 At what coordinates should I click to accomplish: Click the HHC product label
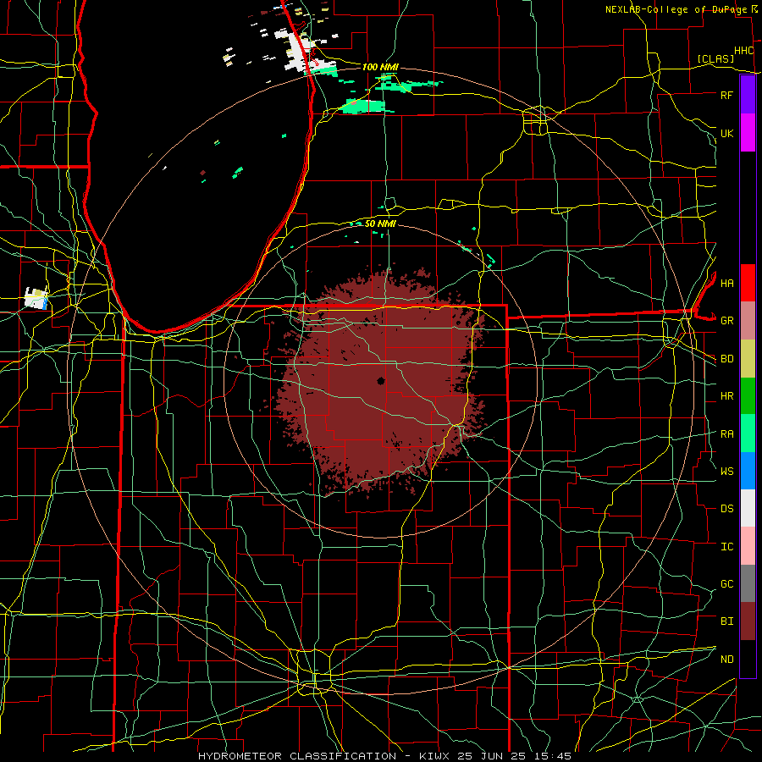(743, 51)
